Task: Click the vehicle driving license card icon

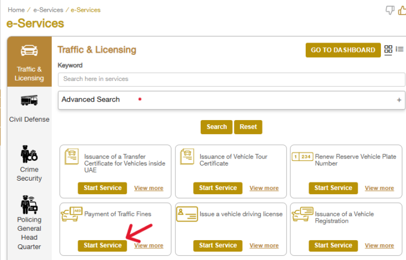Action: pyautogui.click(x=187, y=214)
